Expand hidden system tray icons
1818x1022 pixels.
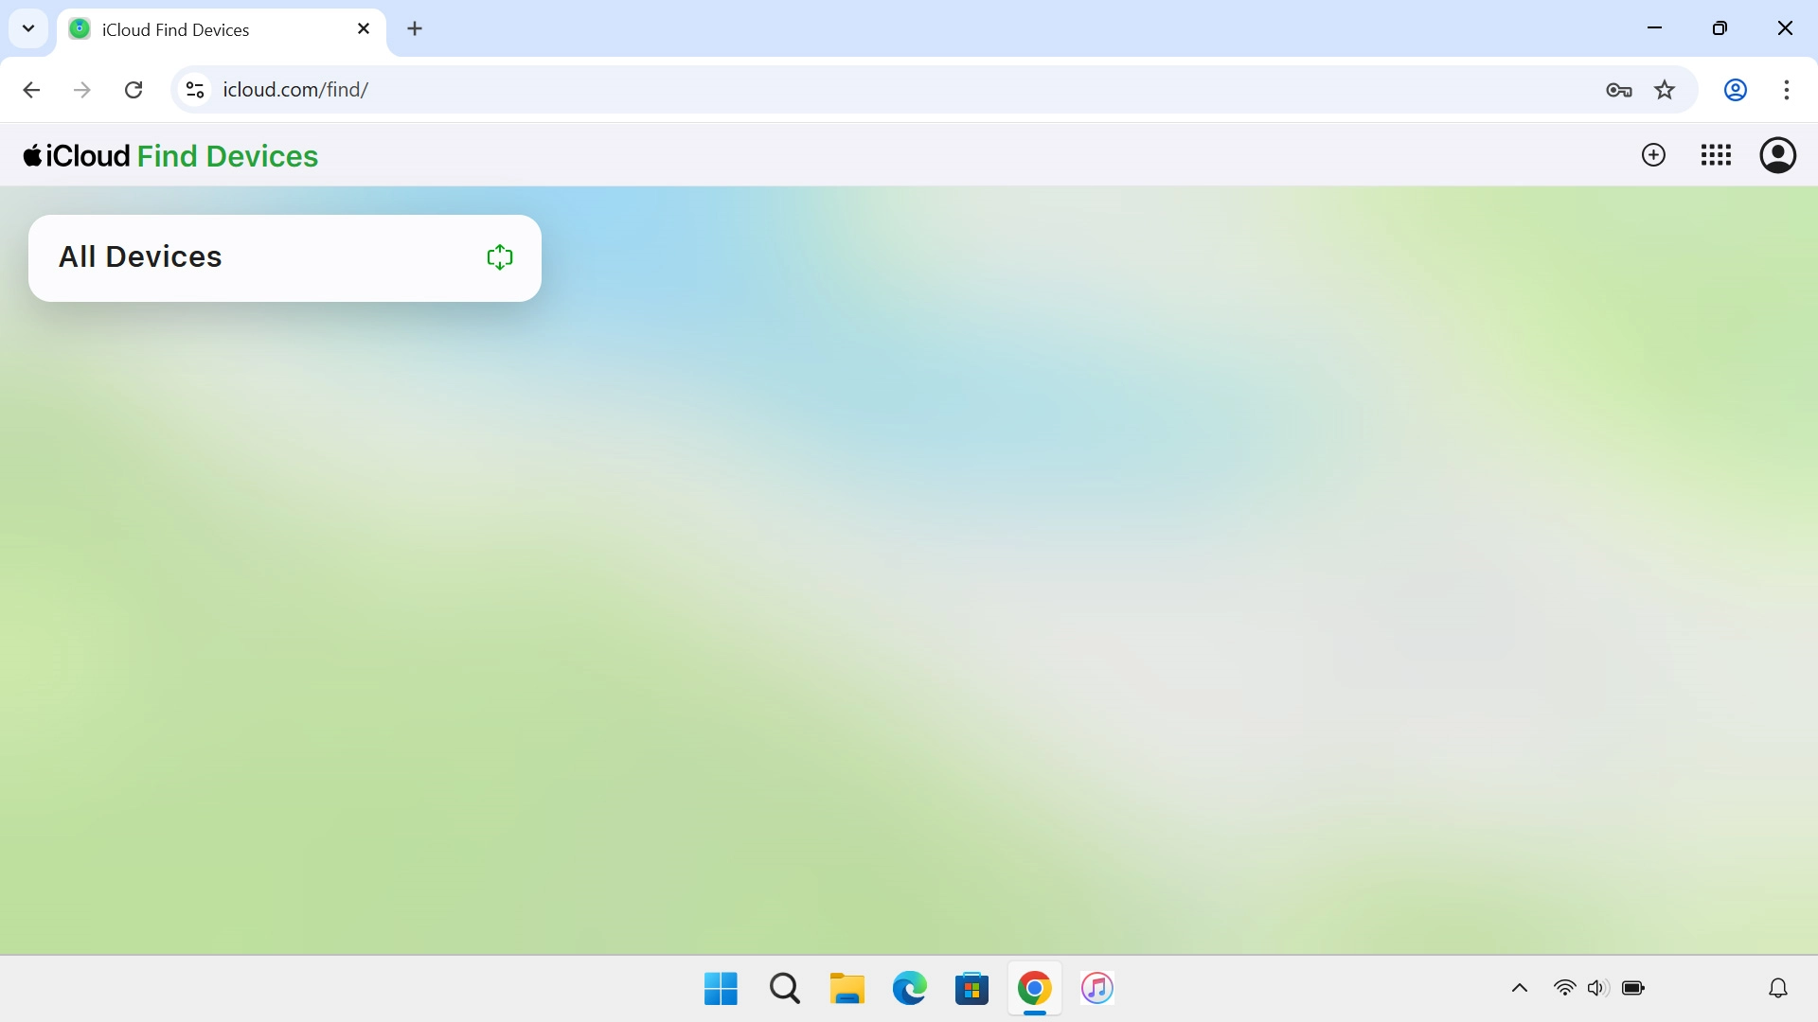point(1519,988)
